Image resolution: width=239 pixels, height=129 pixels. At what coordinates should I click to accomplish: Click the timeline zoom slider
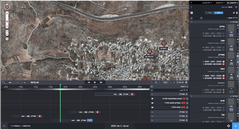pyautogui.click(x=18, y=83)
